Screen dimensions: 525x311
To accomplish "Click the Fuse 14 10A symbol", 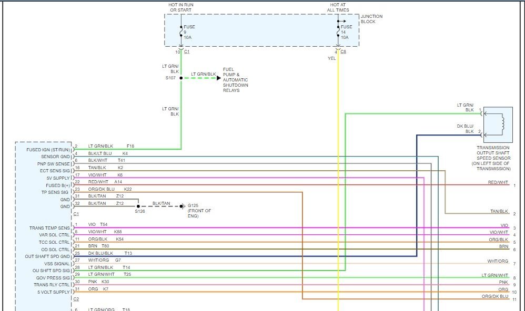I will (x=338, y=32).
